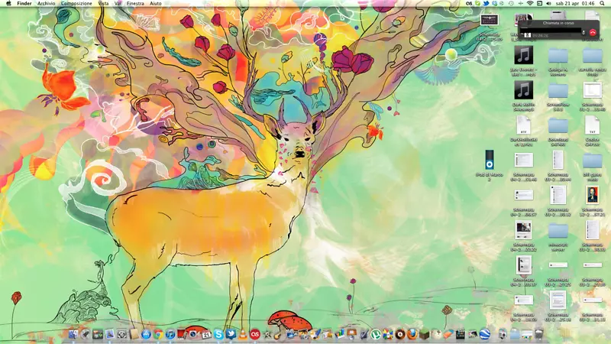
Task: Open the Wi-Fi status menu
Action: (530, 4)
